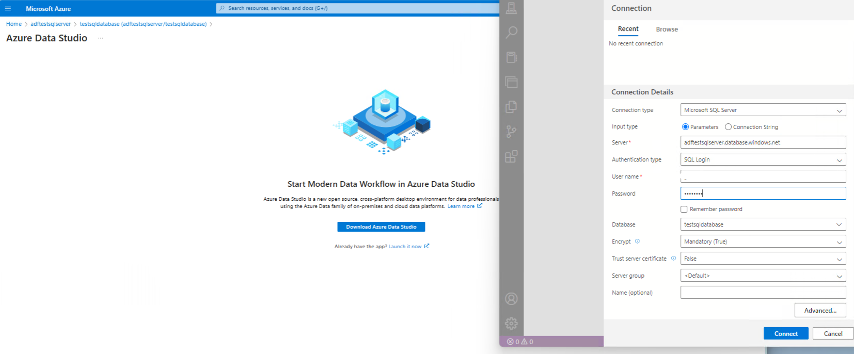Open testsqldatabase breadcrumb link

(x=143, y=24)
